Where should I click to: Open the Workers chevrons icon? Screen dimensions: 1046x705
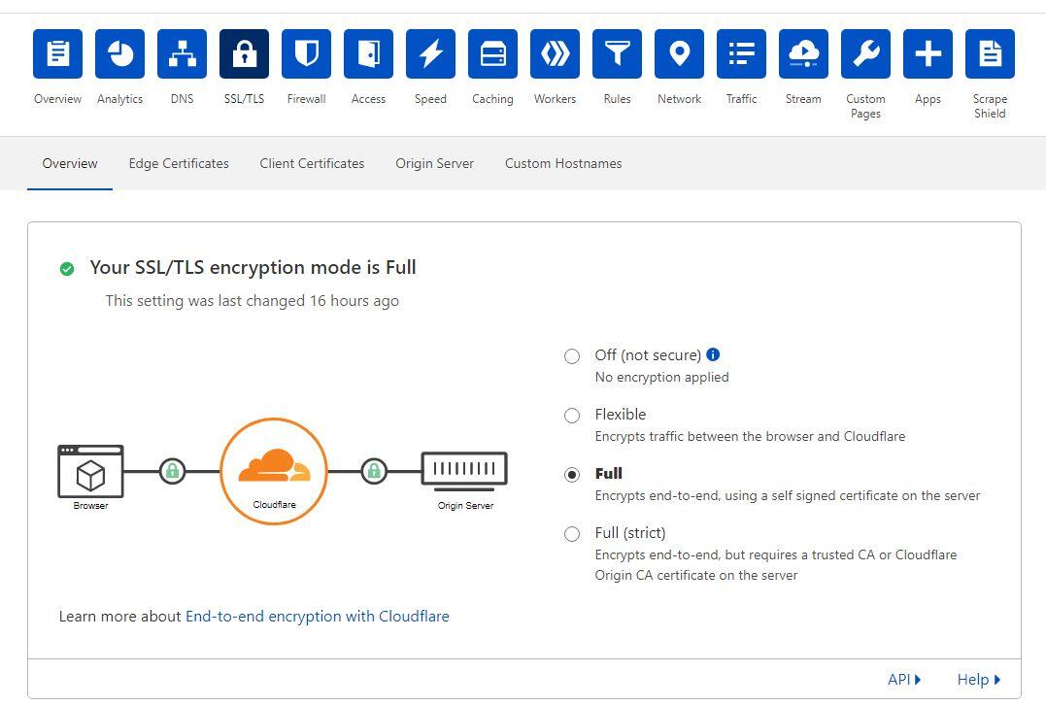tap(555, 54)
